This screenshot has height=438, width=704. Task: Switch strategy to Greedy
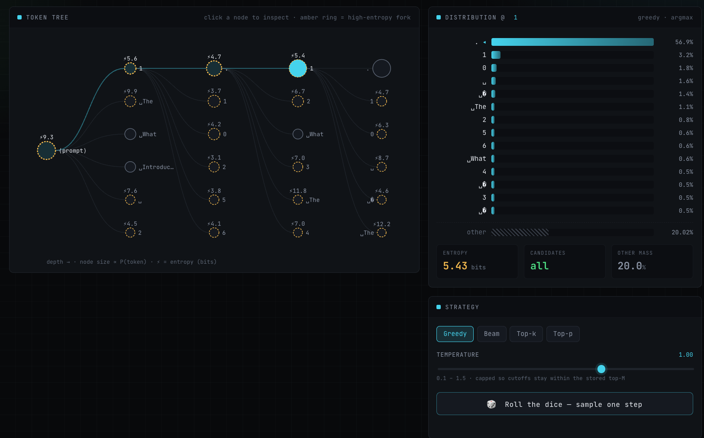pos(455,334)
